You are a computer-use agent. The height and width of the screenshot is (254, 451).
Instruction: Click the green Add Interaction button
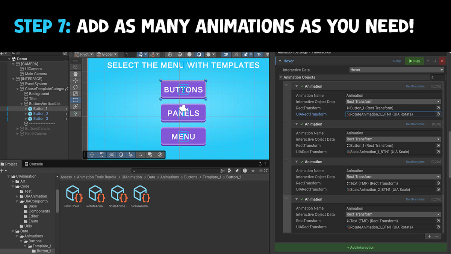click(x=360, y=248)
